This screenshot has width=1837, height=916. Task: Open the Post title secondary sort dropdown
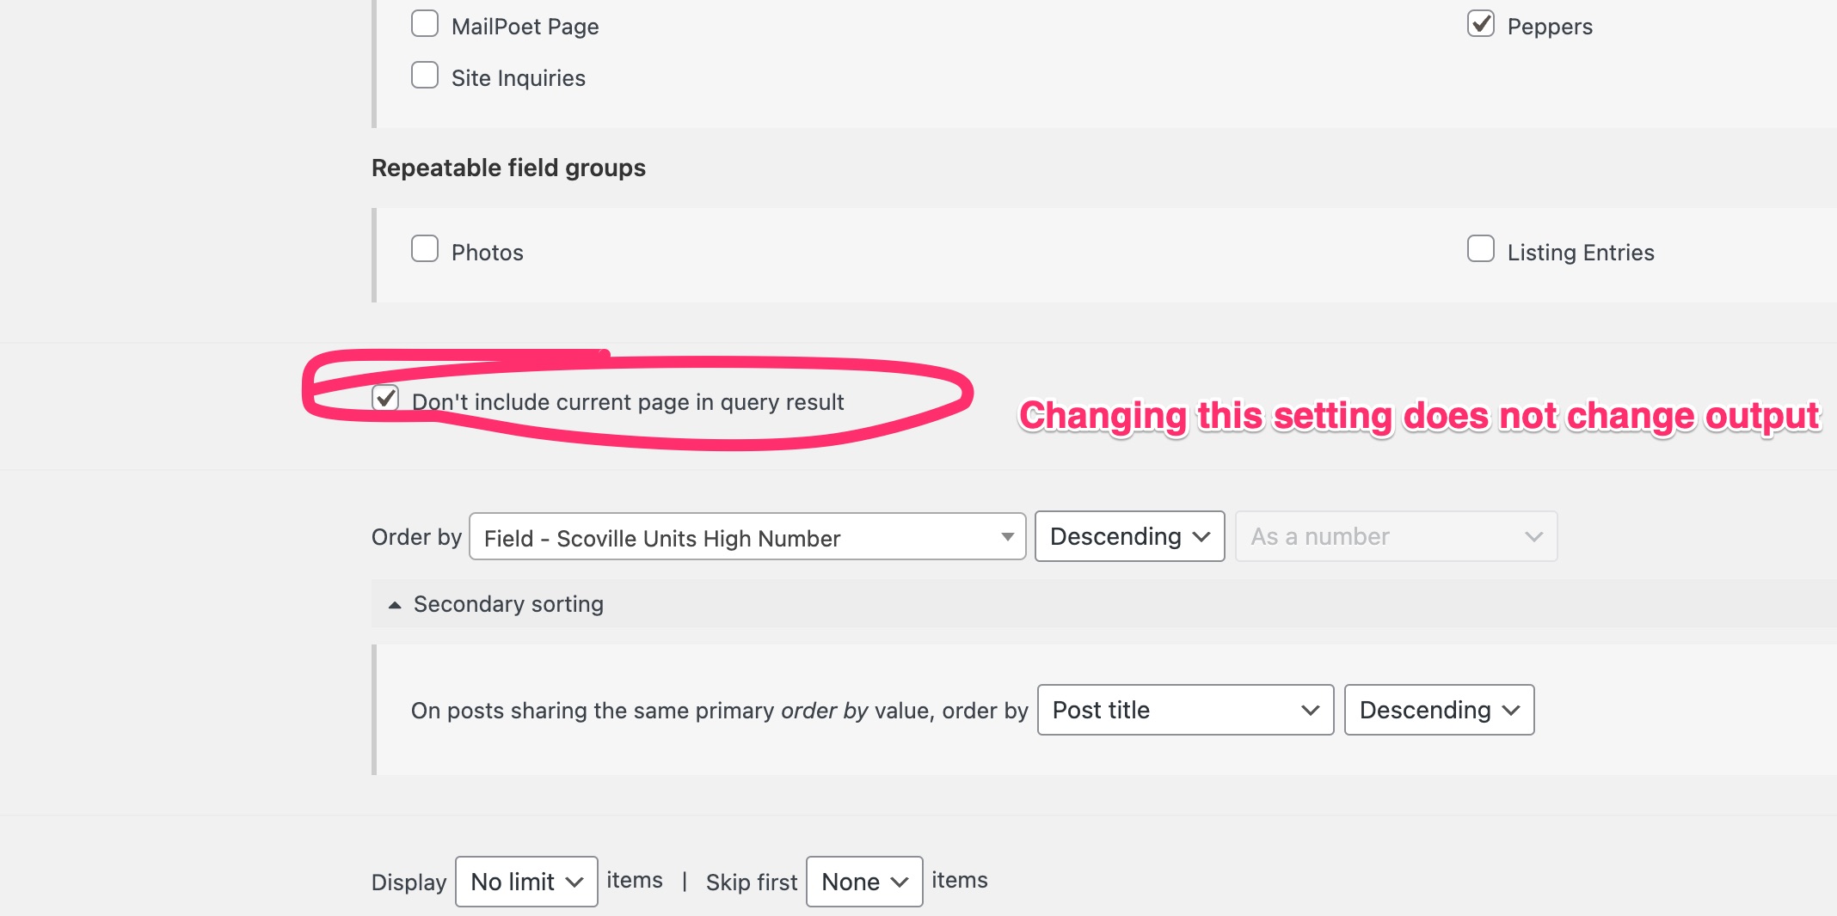point(1186,710)
